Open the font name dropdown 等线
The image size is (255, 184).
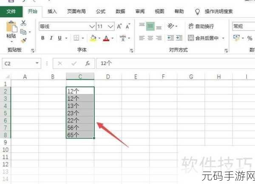92,26
